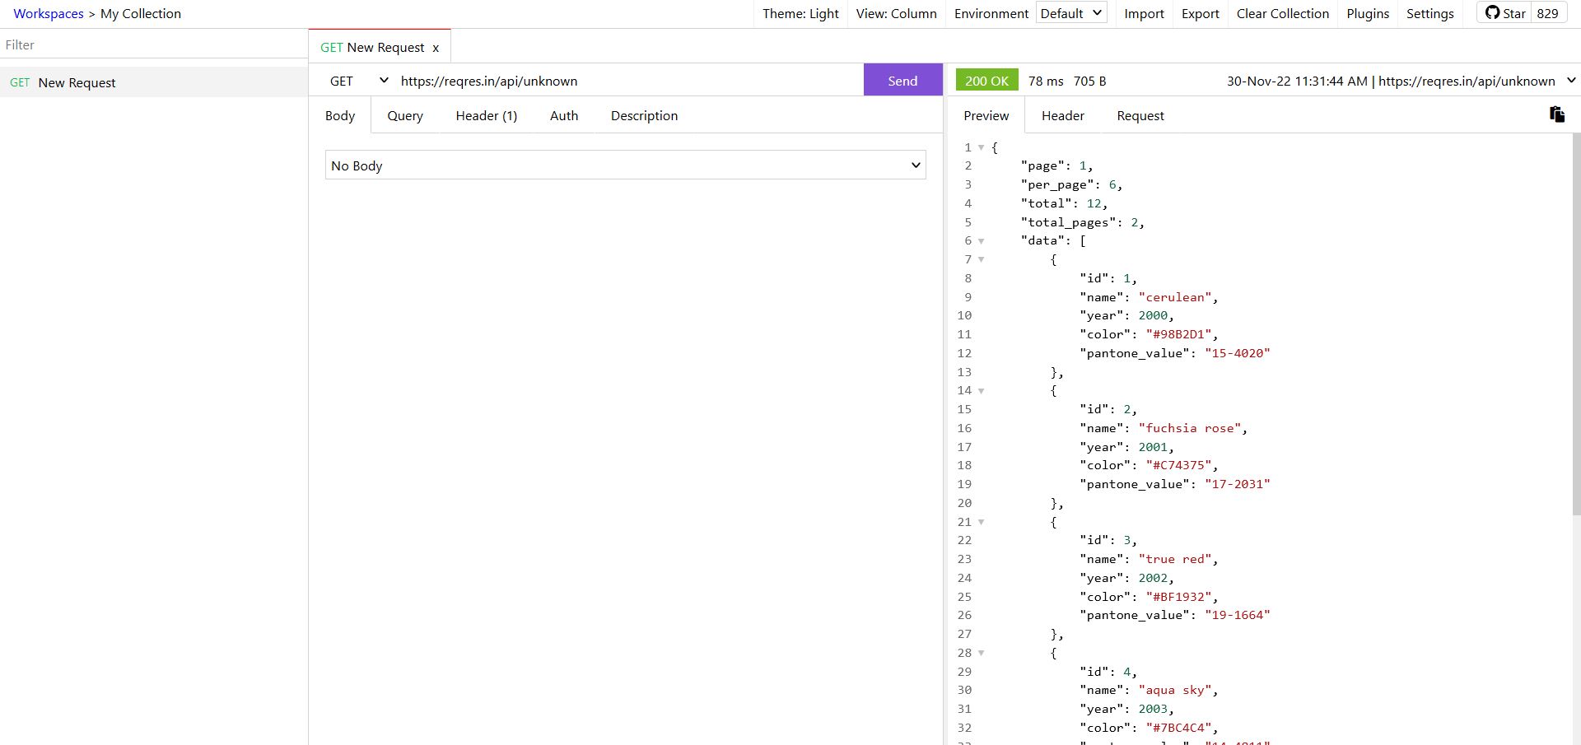Open the Environment Default dropdown
Screen dimensions: 1581x745
[1071, 13]
